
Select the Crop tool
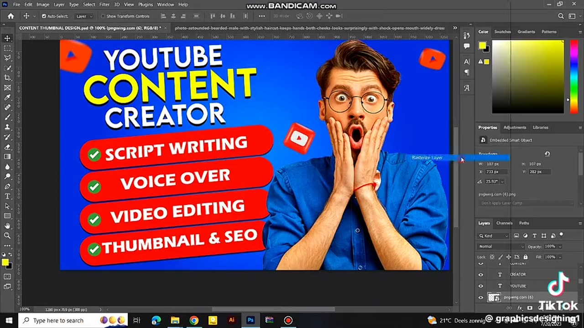click(x=7, y=78)
